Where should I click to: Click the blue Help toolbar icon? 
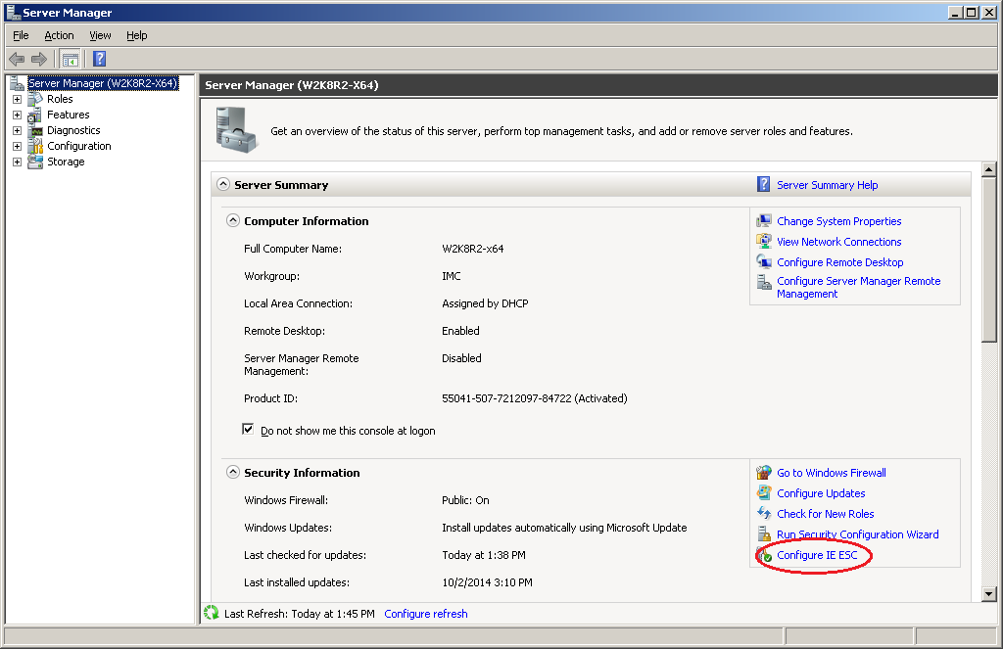coord(99,59)
